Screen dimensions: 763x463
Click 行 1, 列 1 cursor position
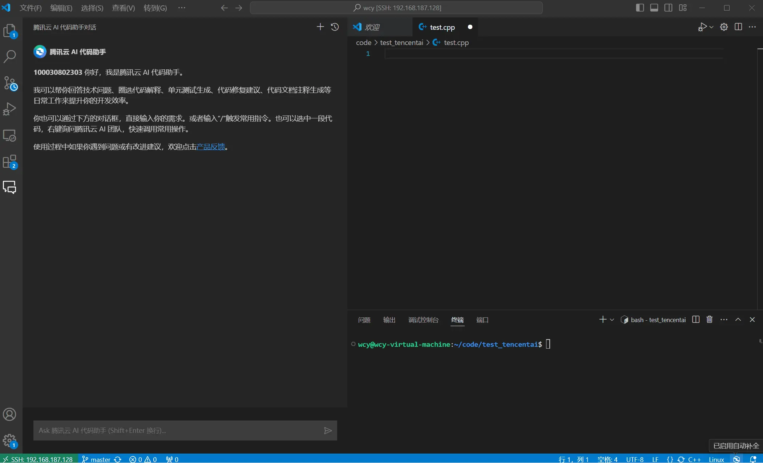tap(573, 459)
